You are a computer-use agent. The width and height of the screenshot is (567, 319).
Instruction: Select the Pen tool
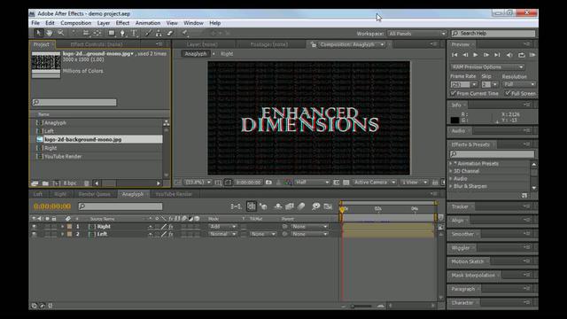pos(123,34)
